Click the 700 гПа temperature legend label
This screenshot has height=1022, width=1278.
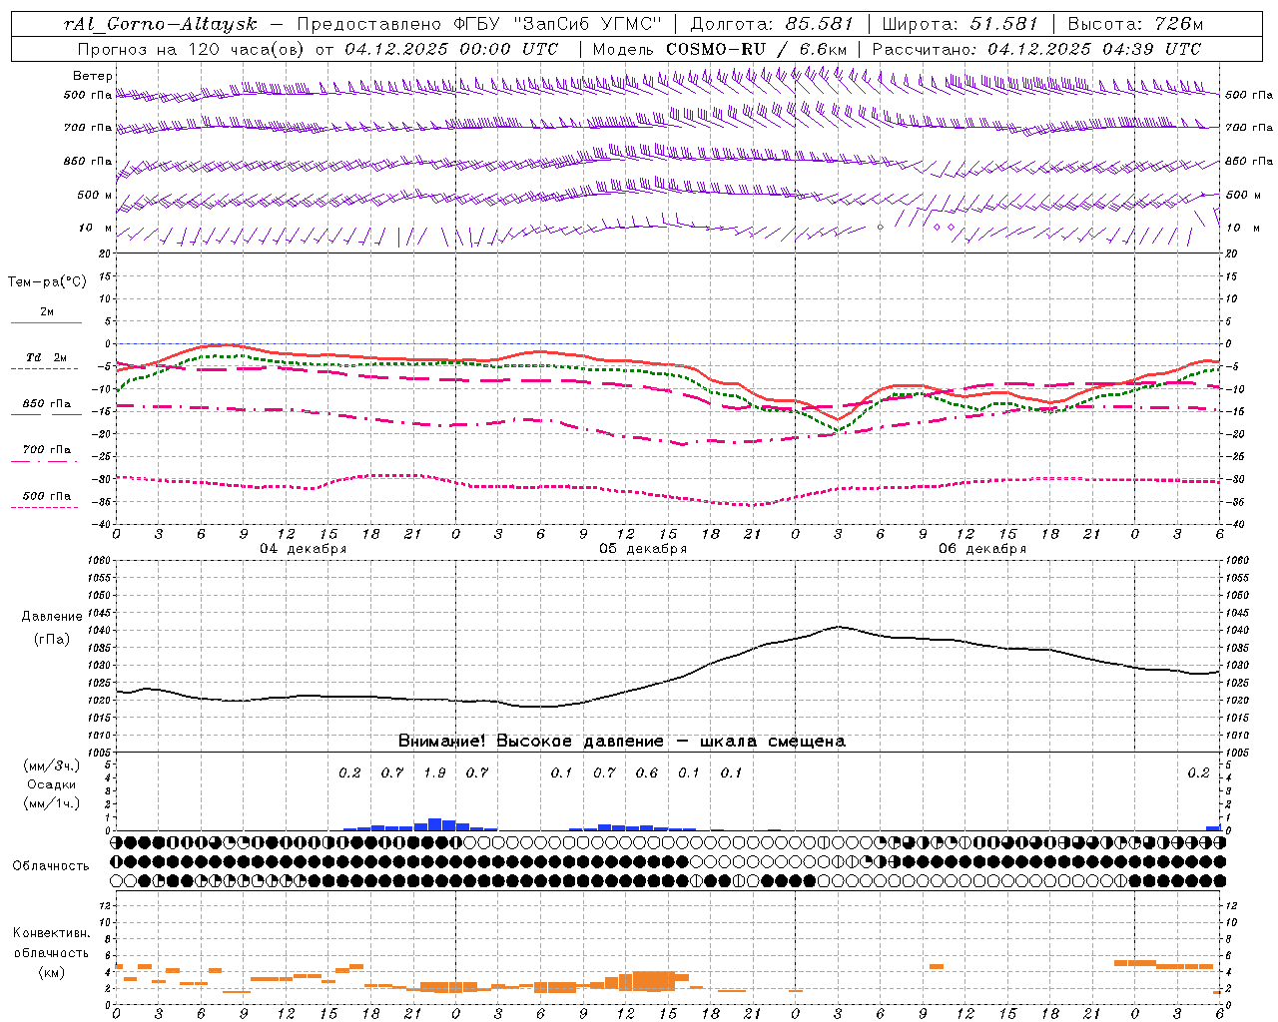click(46, 450)
